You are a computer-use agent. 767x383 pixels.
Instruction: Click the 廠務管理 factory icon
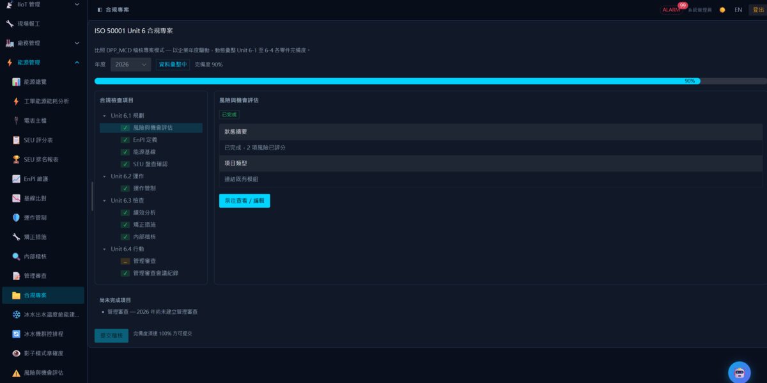[x=10, y=43]
